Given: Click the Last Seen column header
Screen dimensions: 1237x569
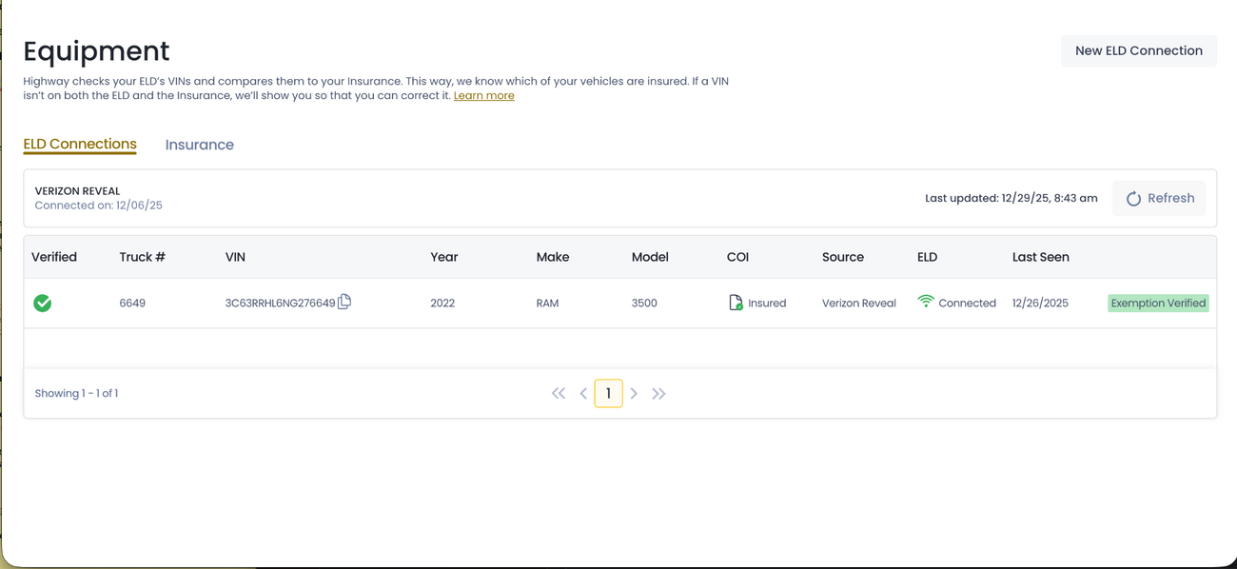Looking at the screenshot, I should tap(1041, 257).
